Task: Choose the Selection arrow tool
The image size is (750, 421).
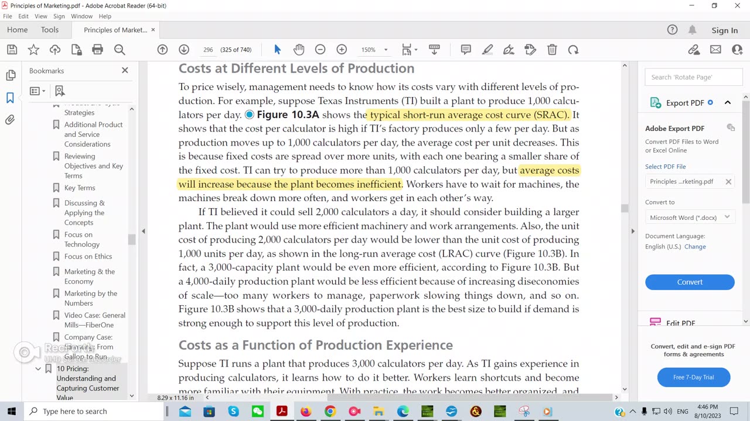Action: click(278, 50)
